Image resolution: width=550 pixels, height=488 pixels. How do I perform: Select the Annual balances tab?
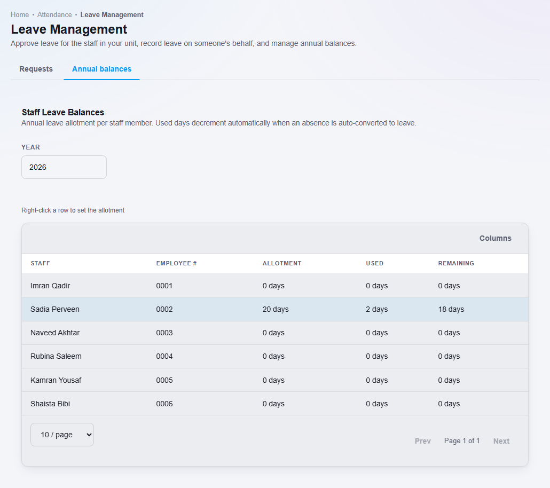pyautogui.click(x=101, y=69)
